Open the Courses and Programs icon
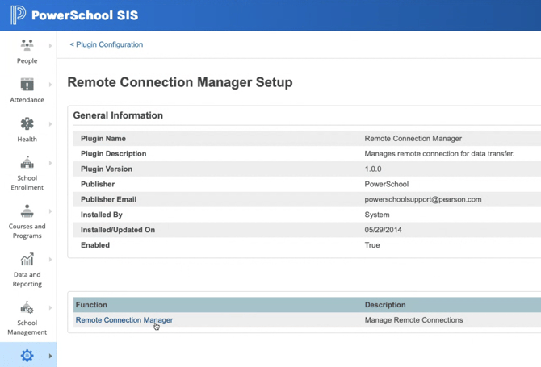 point(27,211)
